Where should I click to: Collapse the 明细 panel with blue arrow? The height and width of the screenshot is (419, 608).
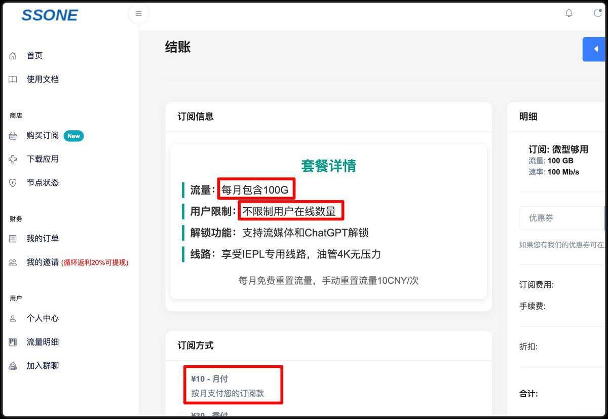pos(594,49)
